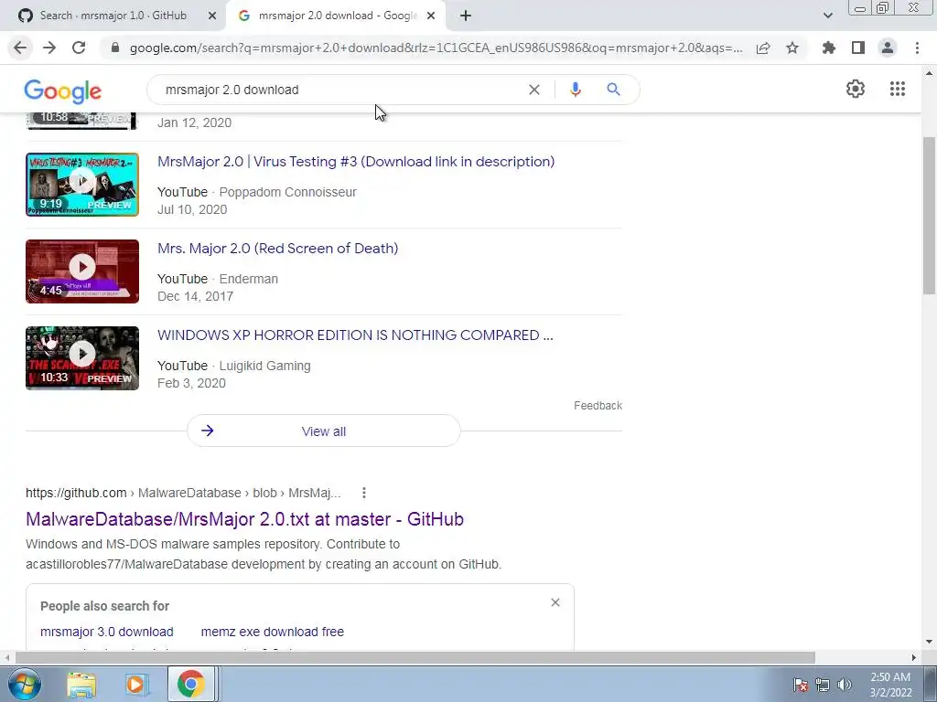Click the blue search magnifier icon

[x=613, y=90]
